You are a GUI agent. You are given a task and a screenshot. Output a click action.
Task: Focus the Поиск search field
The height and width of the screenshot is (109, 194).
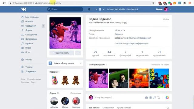pyautogui.click(x=65, y=9)
